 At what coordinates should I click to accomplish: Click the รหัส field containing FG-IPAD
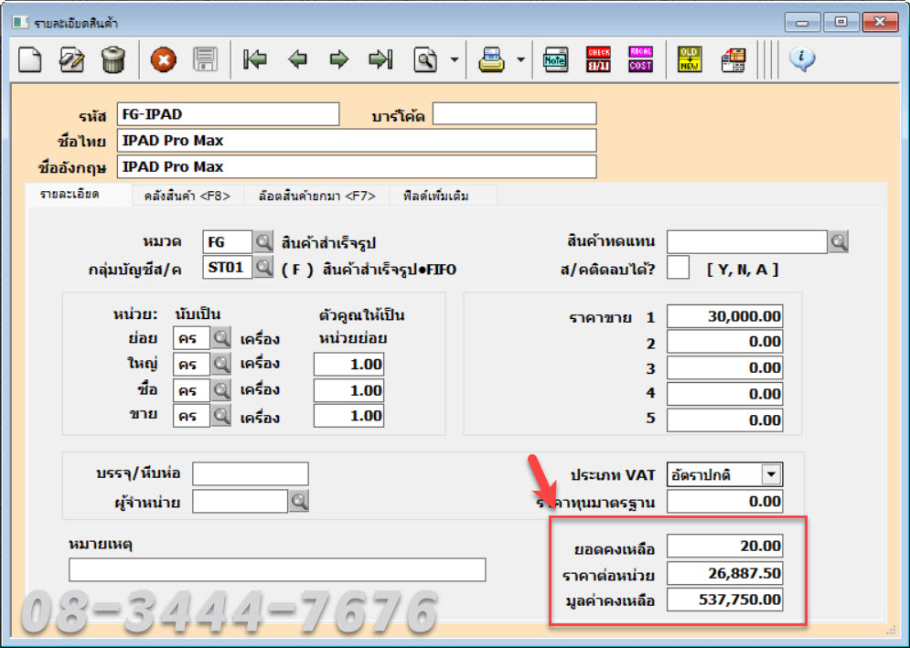tap(228, 114)
